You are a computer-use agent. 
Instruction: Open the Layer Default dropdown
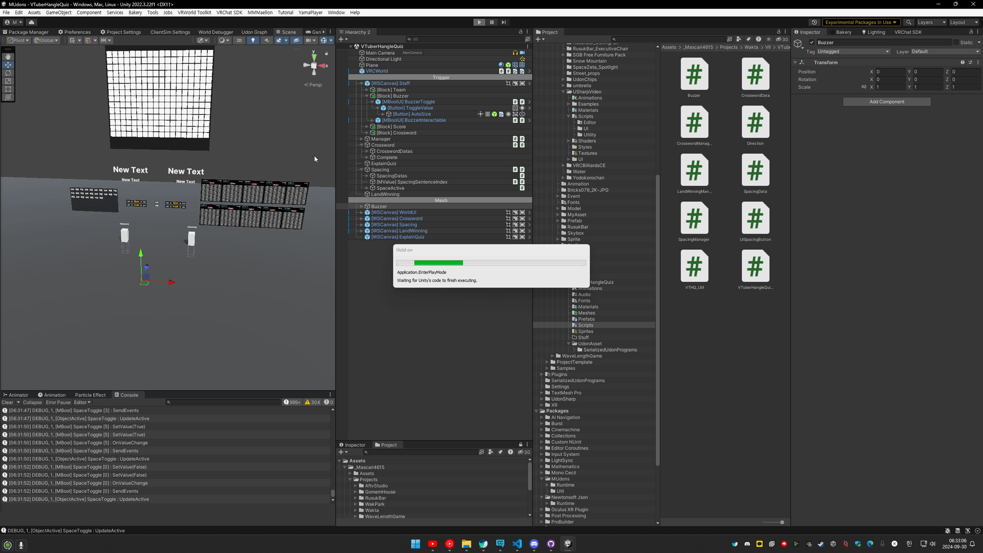945,52
